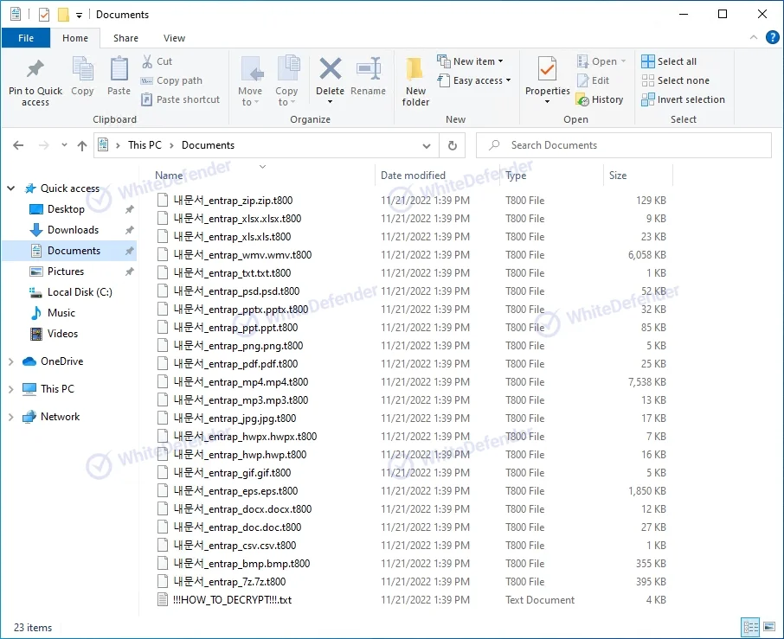Open the View ribbon tab
This screenshot has width=784, height=639.
(175, 38)
